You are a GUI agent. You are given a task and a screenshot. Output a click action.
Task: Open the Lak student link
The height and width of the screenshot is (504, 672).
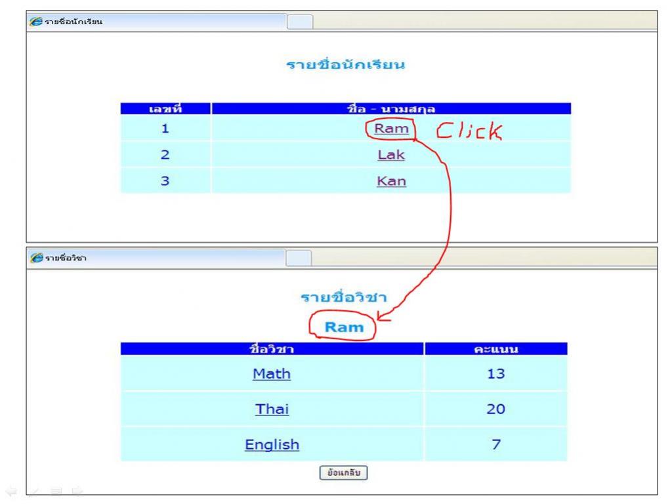coord(391,155)
